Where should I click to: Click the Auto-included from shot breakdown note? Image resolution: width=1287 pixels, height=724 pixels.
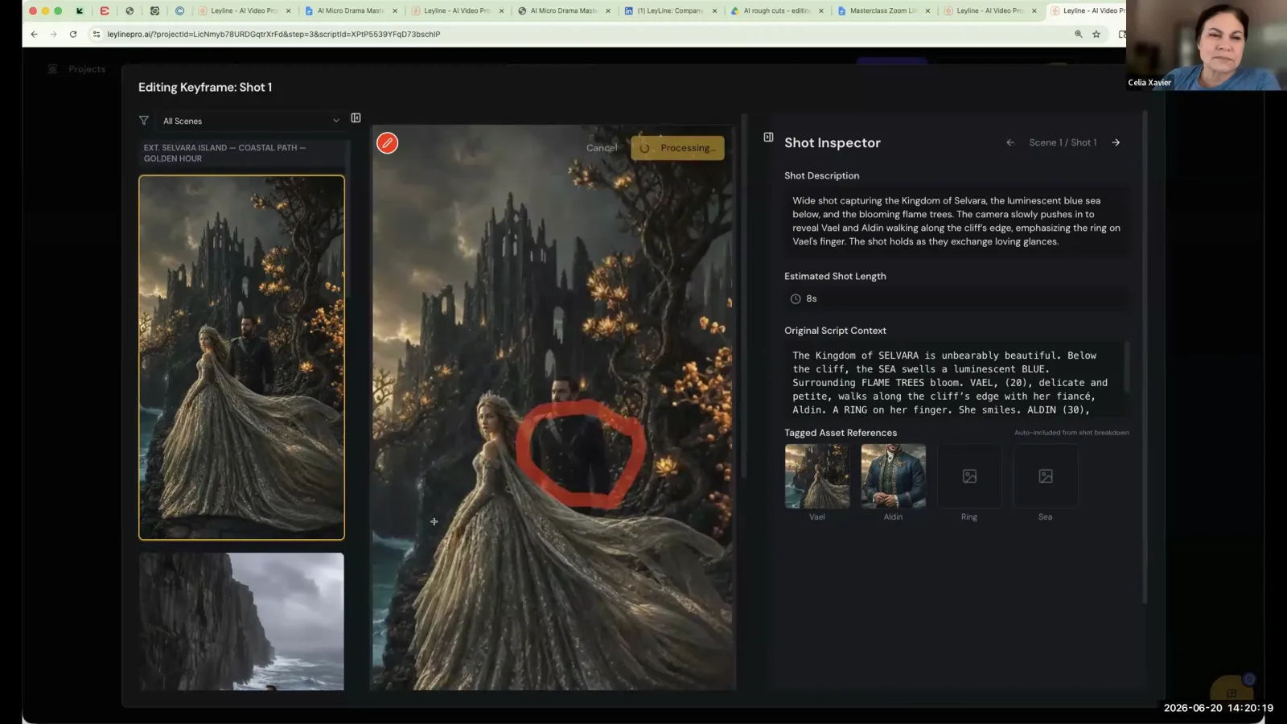[1071, 433]
